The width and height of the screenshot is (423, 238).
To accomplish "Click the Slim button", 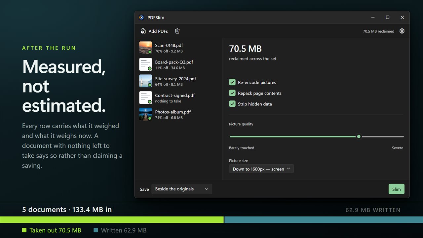I will tap(397, 189).
